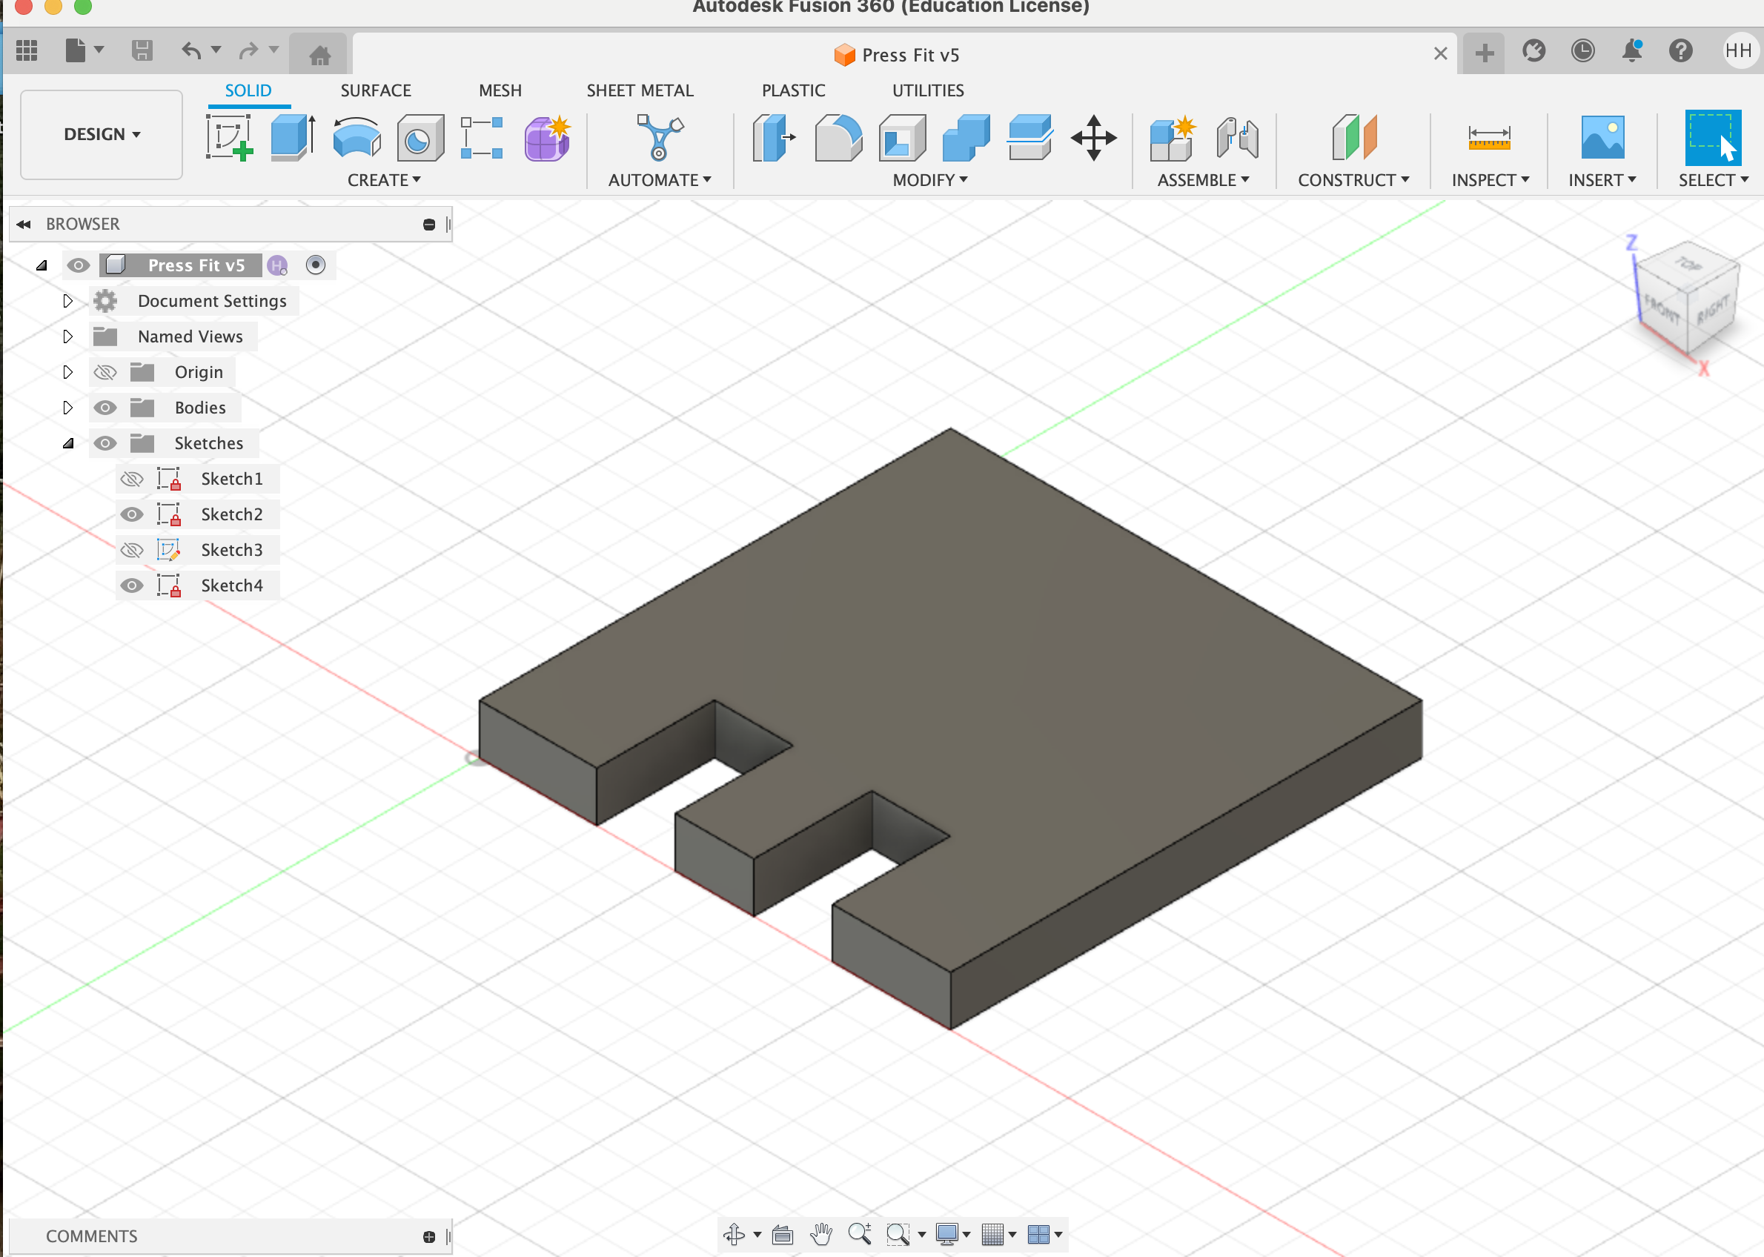Expand the Bodies folder
This screenshot has width=1764, height=1257.
tap(68, 407)
